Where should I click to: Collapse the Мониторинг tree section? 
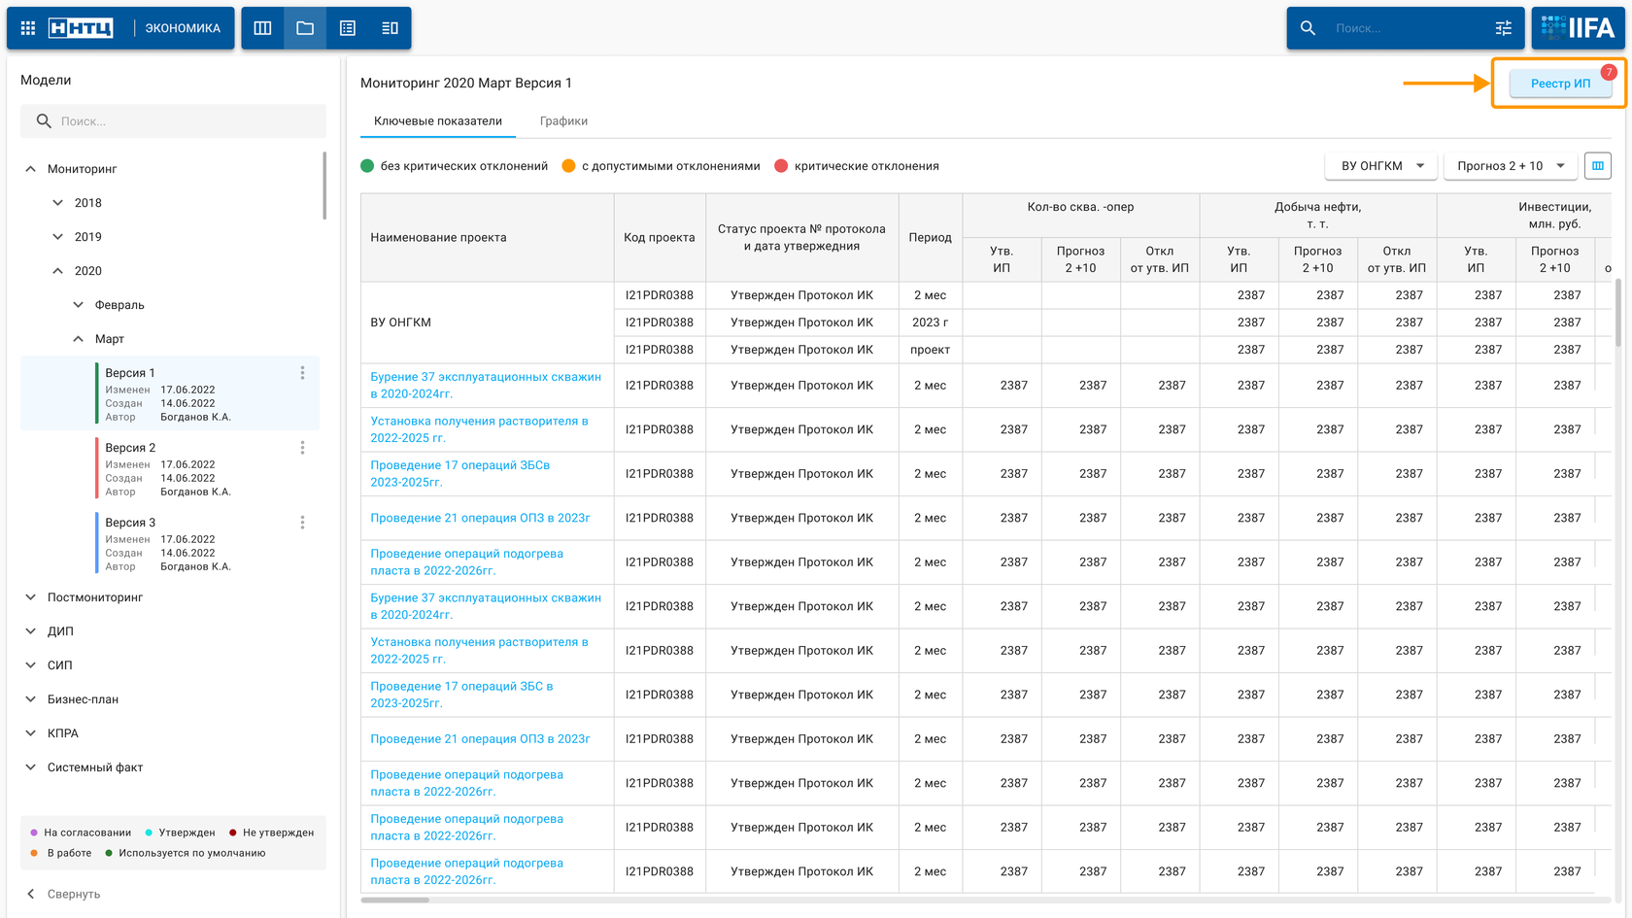[31, 169]
